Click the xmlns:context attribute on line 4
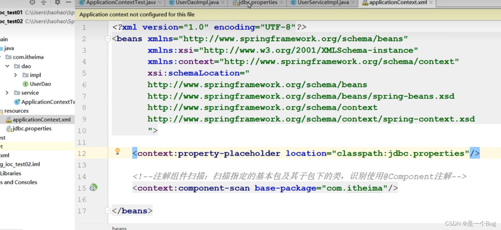This screenshot has width=501, height=230. point(303,62)
